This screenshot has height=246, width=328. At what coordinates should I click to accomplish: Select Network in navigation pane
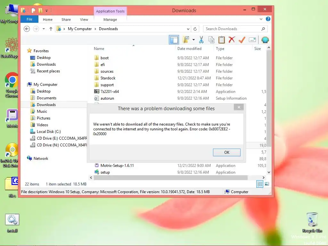(41, 158)
